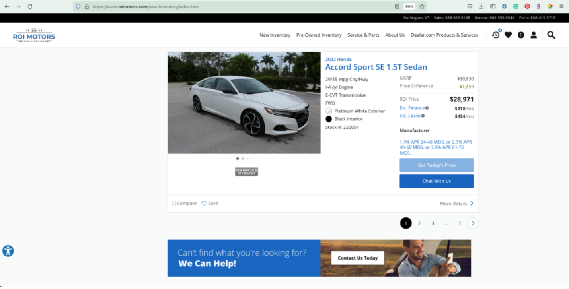569x289 pixels.
Task: Click the browser address bar URL
Action: click(146, 6)
